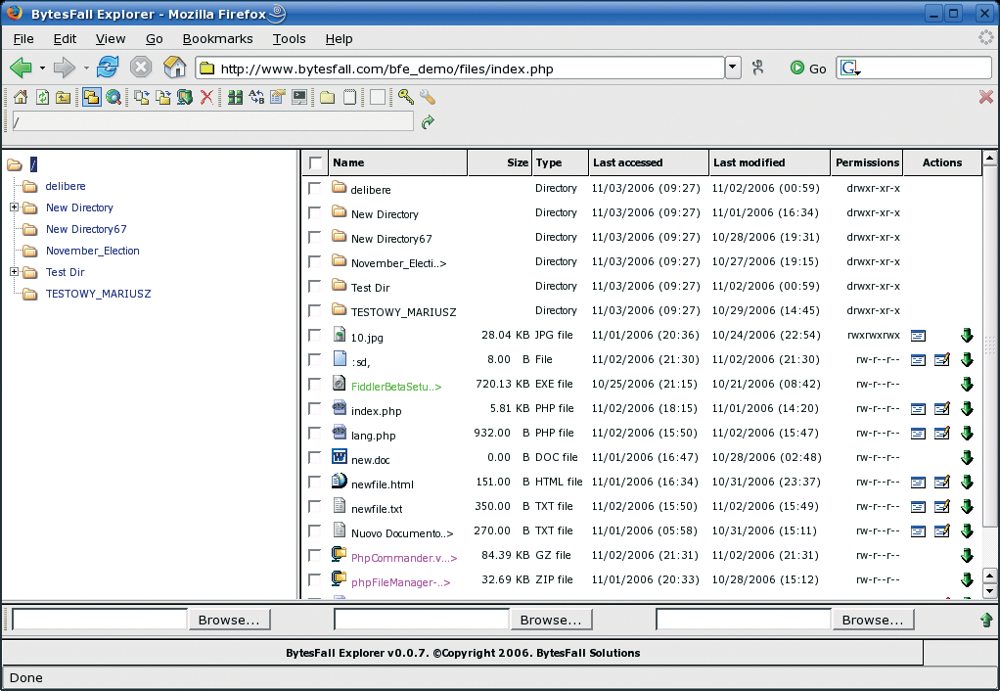Open November_Election folder in the tree
The image size is (1000, 691).
(93, 251)
